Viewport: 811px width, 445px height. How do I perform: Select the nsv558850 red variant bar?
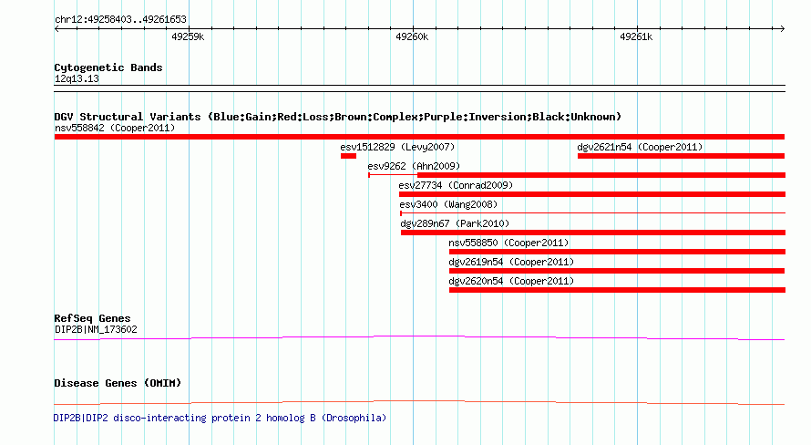[x=617, y=252]
